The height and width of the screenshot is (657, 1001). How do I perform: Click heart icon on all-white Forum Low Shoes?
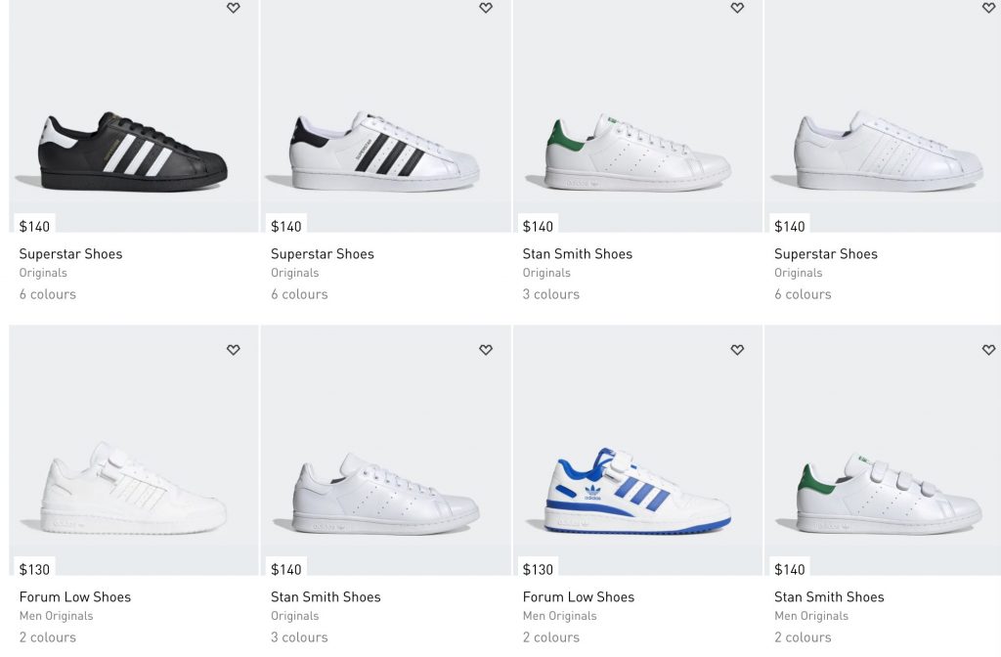point(233,350)
